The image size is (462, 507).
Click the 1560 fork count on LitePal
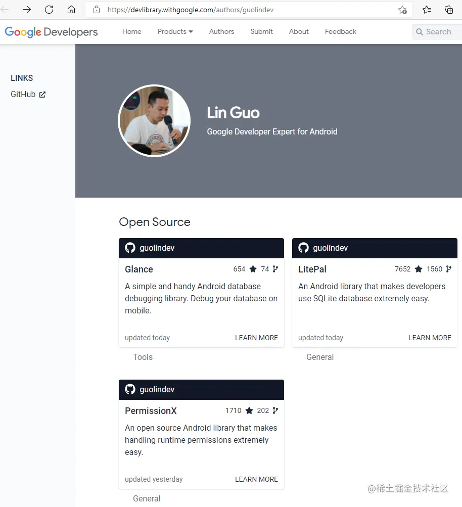434,269
